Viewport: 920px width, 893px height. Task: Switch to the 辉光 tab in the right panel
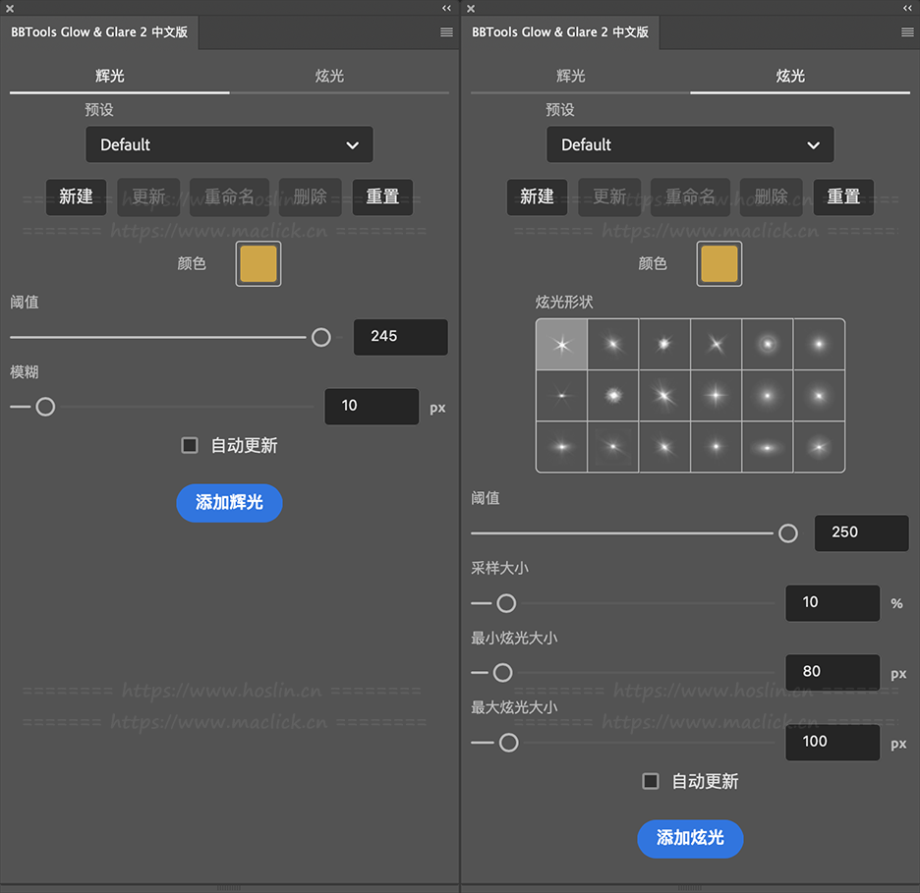click(x=571, y=76)
